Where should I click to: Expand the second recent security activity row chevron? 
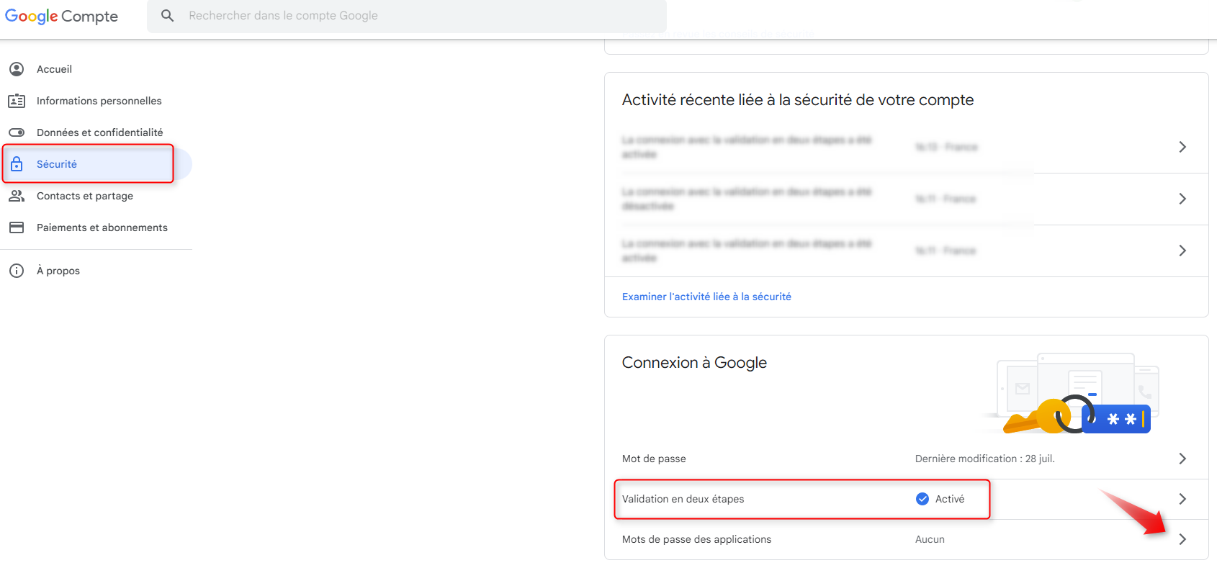[x=1182, y=199]
